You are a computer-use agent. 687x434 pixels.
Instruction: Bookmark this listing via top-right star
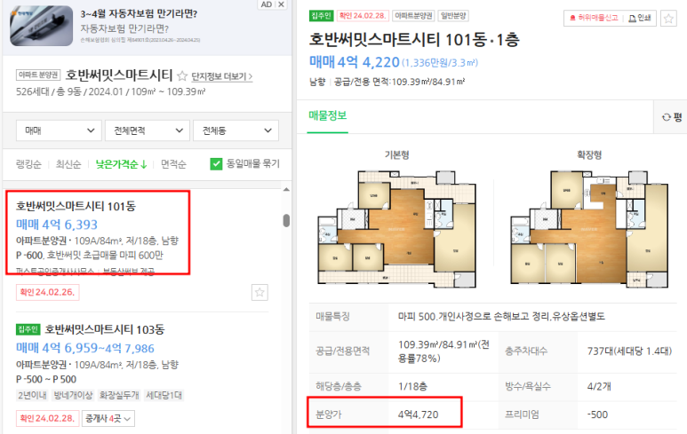coord(668,19)
